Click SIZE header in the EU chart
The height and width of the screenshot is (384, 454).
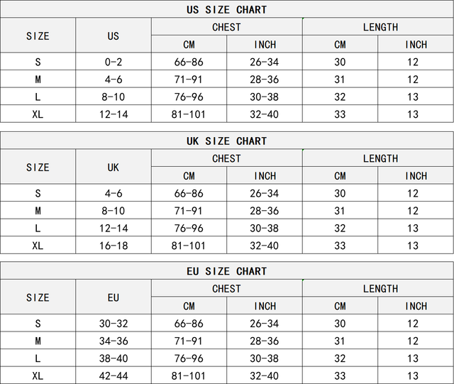pos(38,297)
